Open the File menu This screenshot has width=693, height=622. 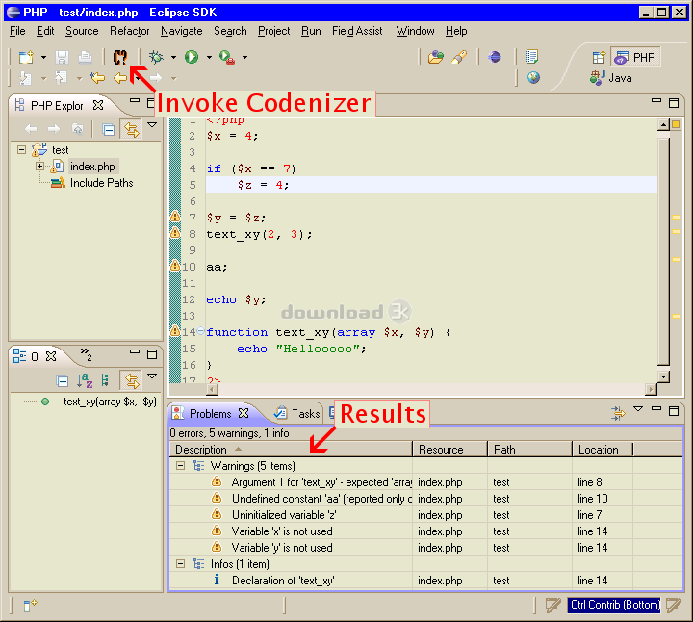17,31
